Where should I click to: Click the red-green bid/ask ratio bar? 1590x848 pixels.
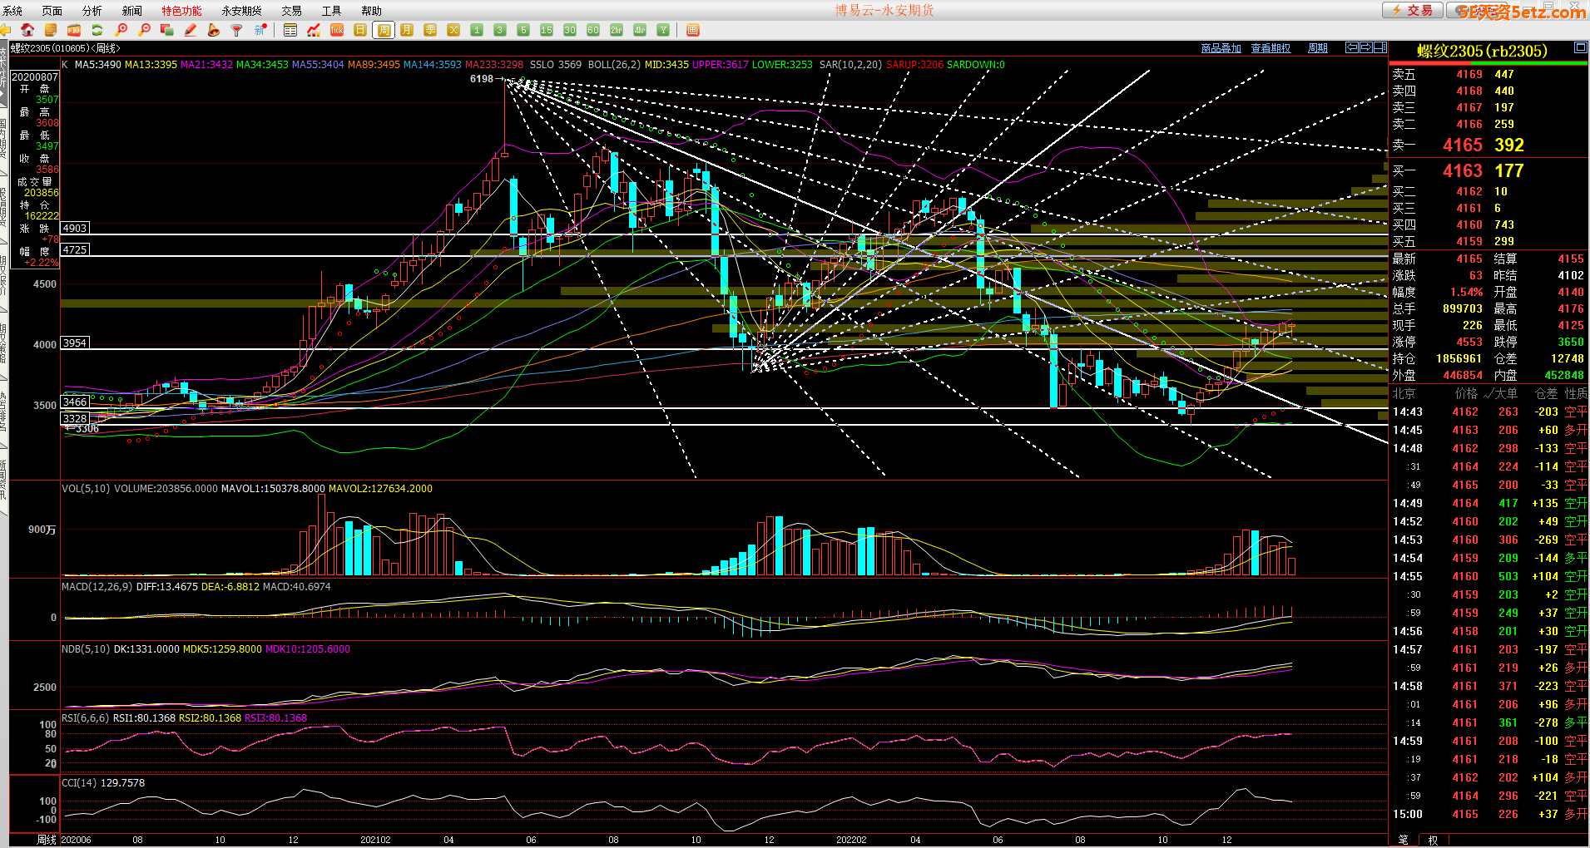[1488, 65]
